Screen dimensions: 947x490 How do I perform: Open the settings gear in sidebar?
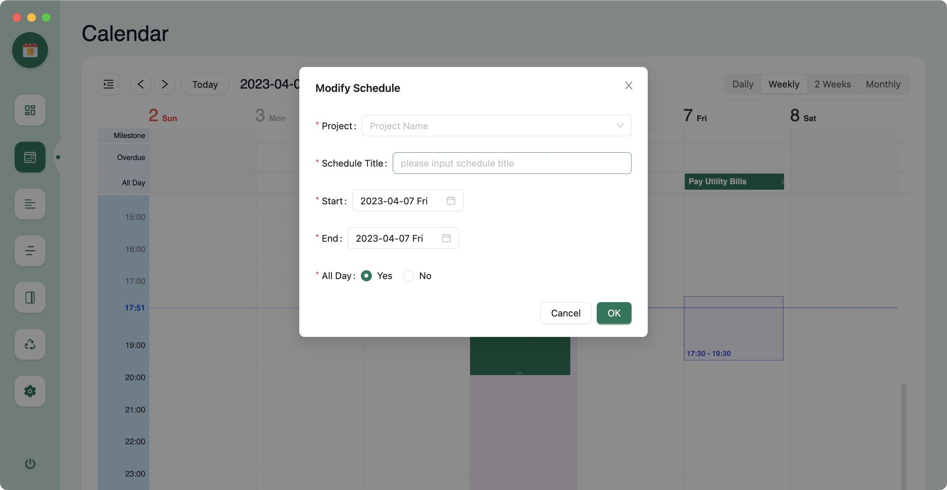[30, 391]
